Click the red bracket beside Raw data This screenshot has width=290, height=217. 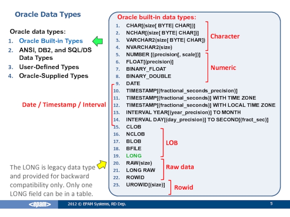click(163, 169)
